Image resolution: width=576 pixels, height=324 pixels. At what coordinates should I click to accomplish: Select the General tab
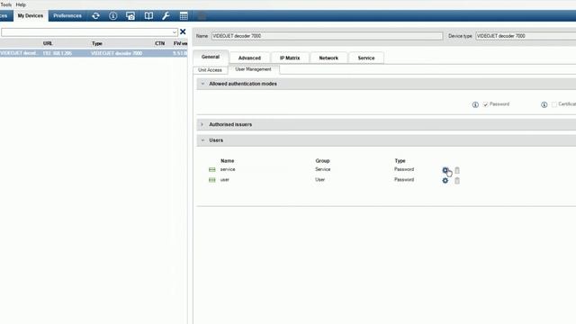[x=211, y=57]
